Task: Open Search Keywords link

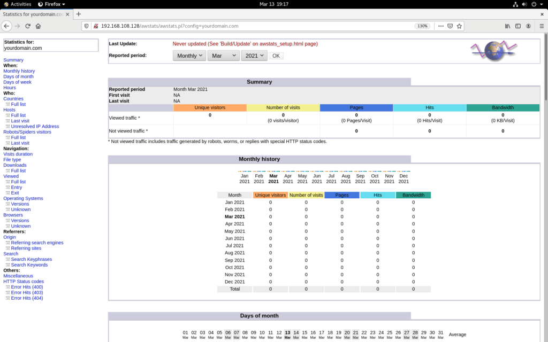Action: tap(29, 265)
